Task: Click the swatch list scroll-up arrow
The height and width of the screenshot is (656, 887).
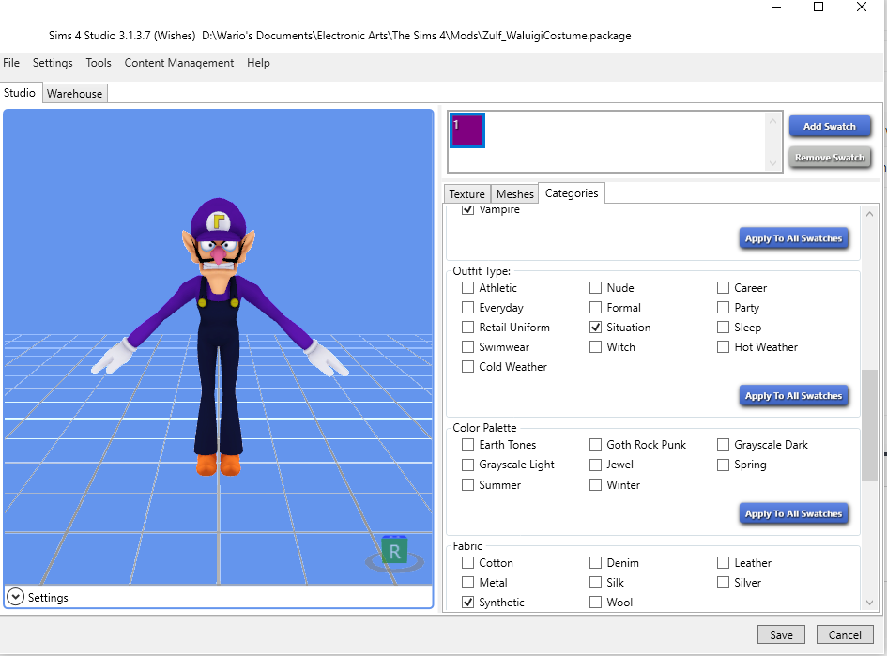Action: pos(772,121)
